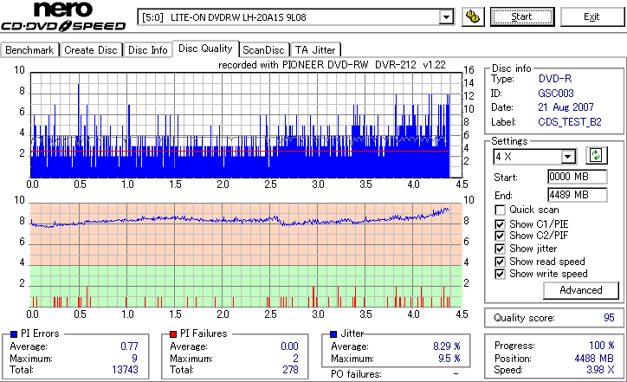
Task: Go to the Disc Info tab
Action: coord(147,50)
